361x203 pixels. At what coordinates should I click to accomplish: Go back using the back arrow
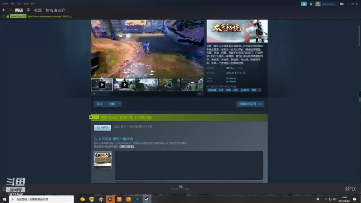[4, 10]
